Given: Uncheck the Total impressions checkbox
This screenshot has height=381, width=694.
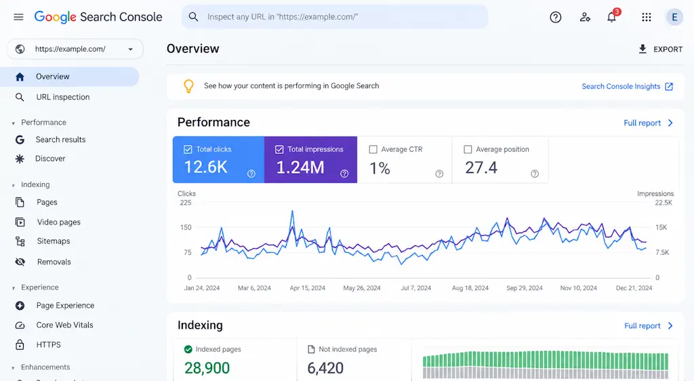Looking at the screenshot, I should [x=279, y=150].
